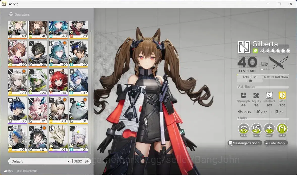Click the Skills section header
Viewport: 297px width, 175px height.
point(242,118)
